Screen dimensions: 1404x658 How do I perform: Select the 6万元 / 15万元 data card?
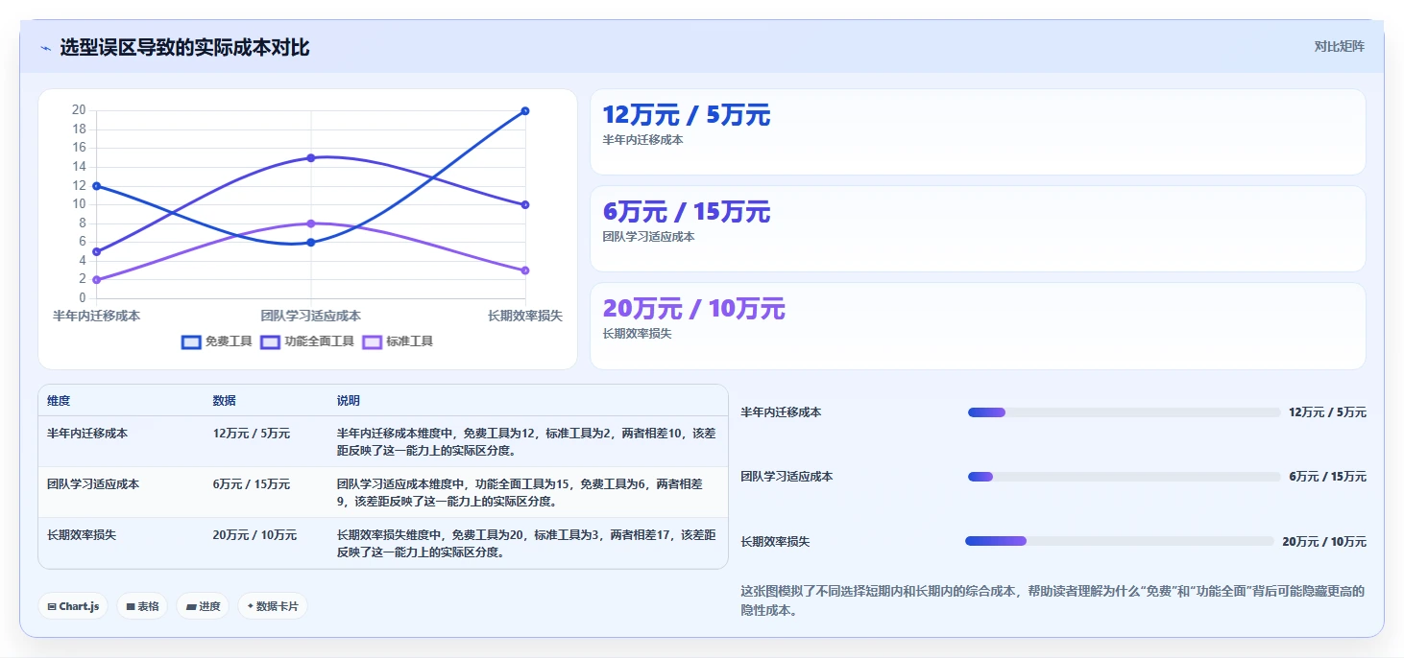(x=978, y=228)
